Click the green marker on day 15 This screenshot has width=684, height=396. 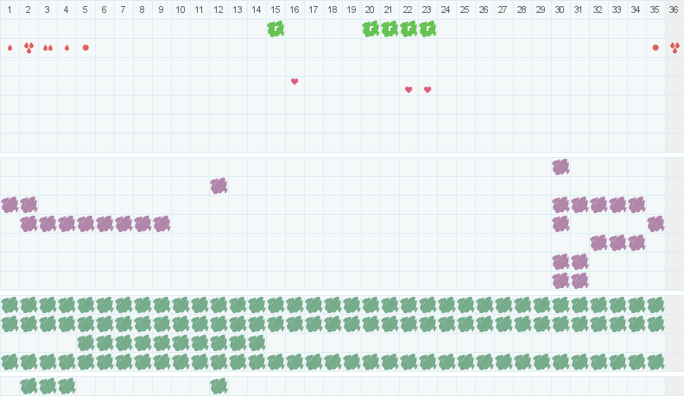[275, 28]
